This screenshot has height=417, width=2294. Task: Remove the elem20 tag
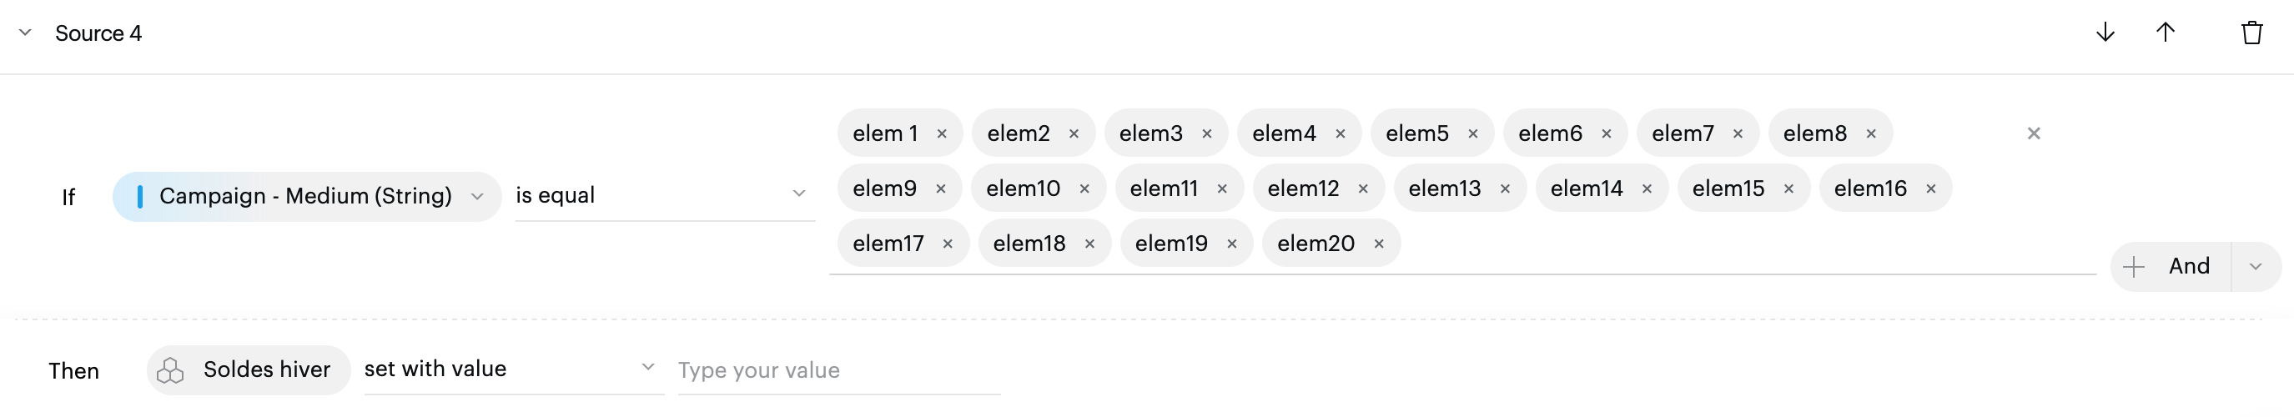[x=1379, y=244]
